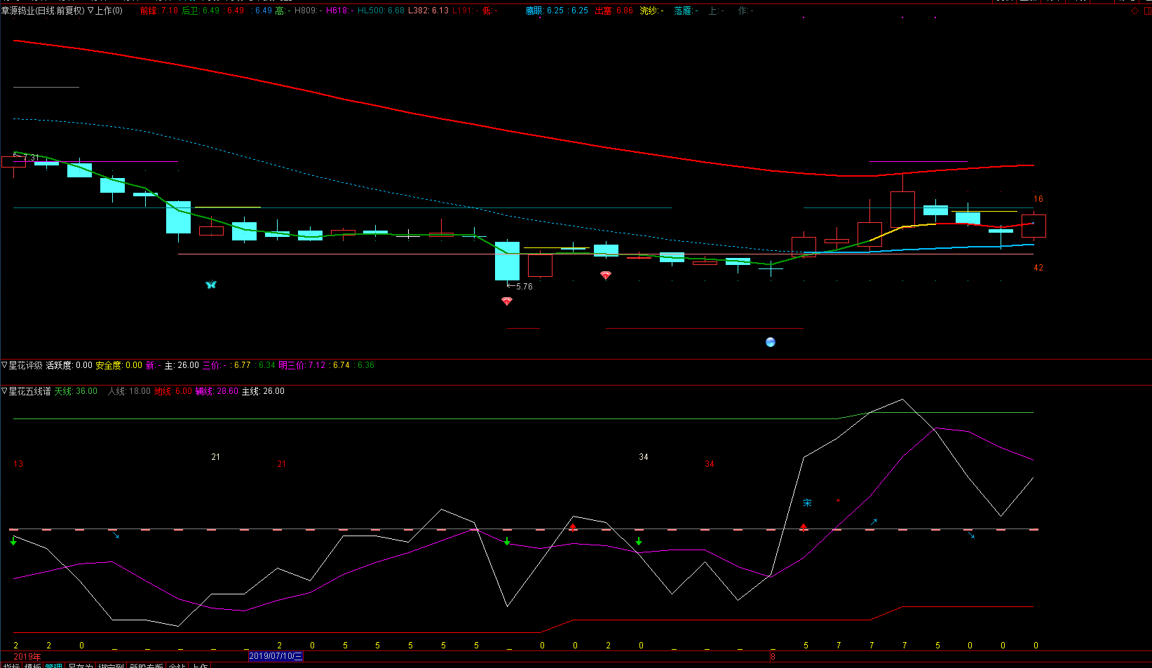Click the 鹰眼: 6.25 readout

(x=545, y=11)
